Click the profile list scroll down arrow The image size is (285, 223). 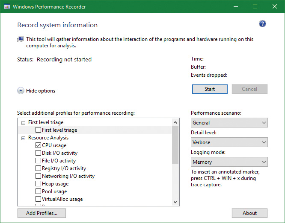175,202
